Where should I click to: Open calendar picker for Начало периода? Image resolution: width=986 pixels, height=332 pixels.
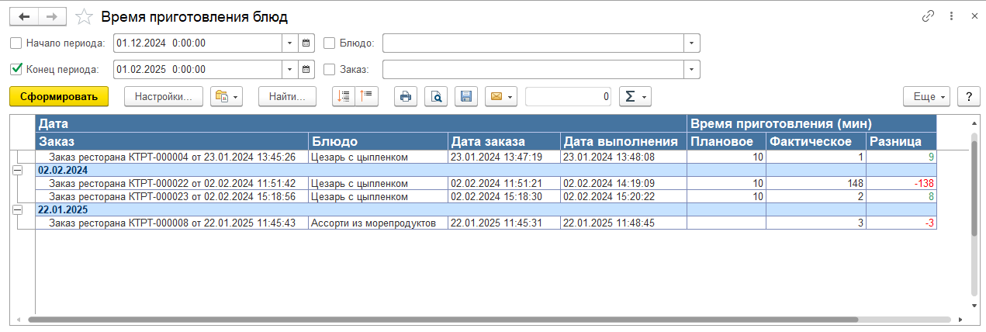tap(306, 43)
